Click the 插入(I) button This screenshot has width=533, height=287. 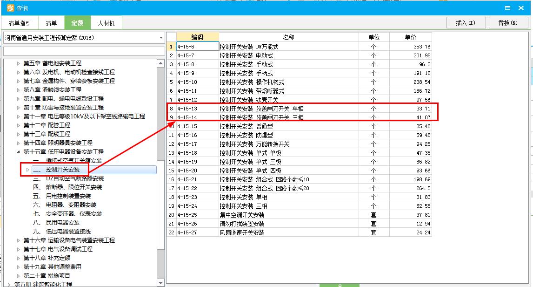pos(466,23)
